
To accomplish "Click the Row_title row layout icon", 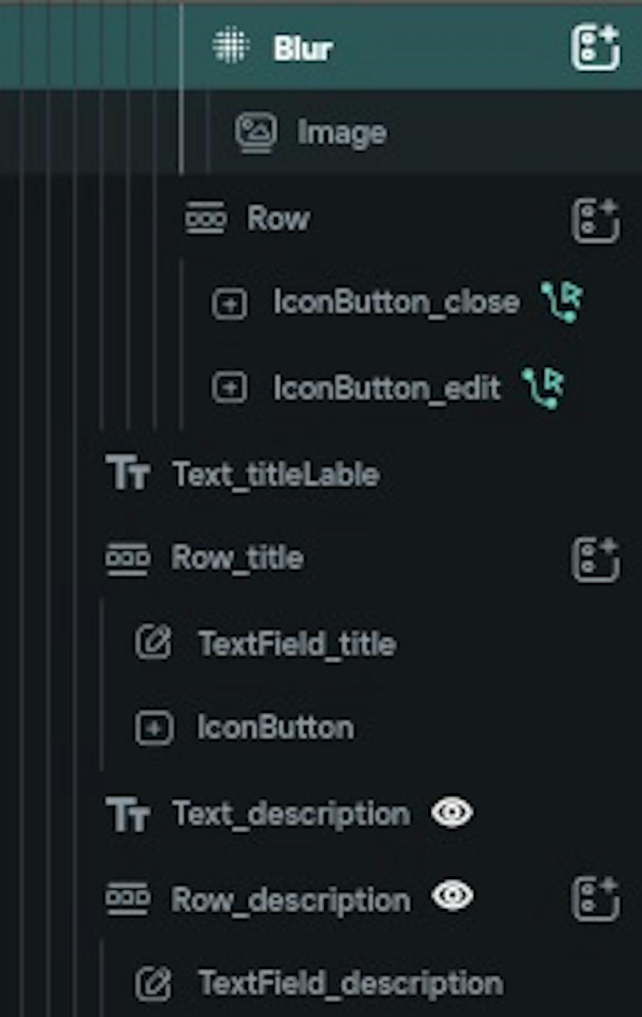I will [127, 558].
